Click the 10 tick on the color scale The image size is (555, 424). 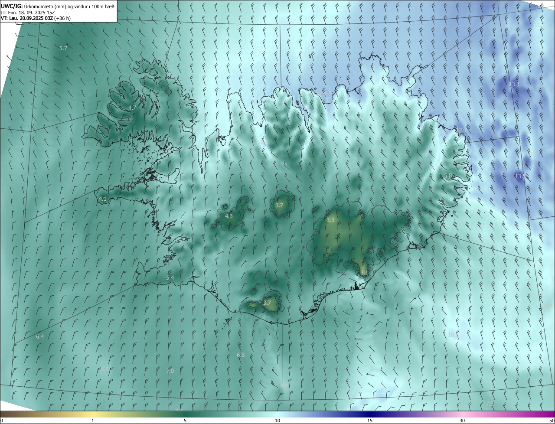pos(277,421)
